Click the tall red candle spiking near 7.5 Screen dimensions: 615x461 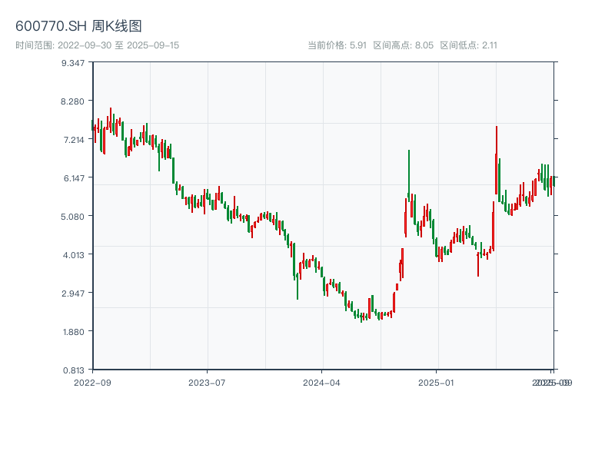pos(497,160)
